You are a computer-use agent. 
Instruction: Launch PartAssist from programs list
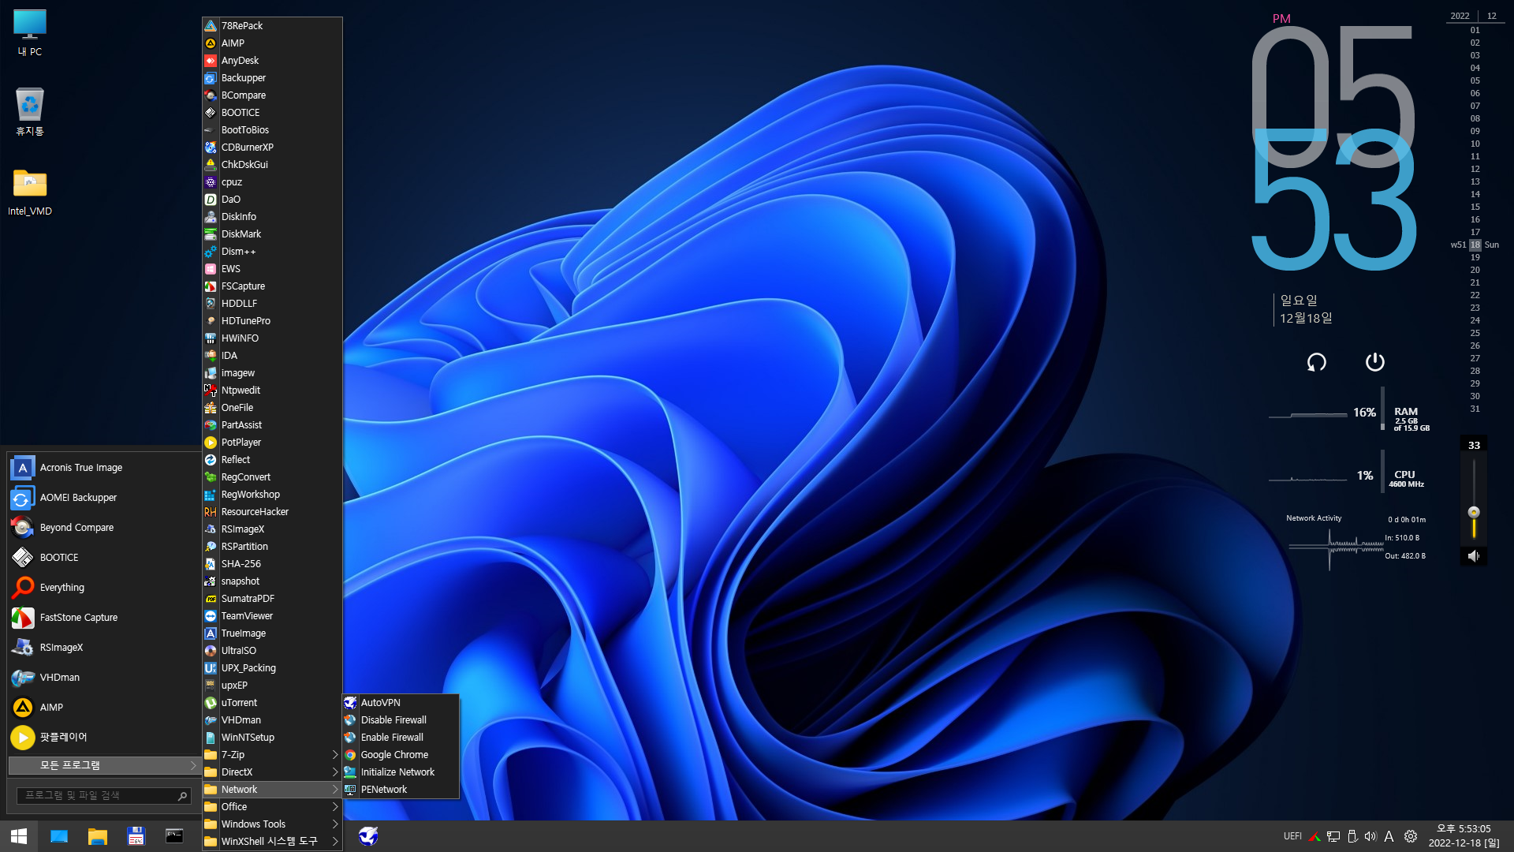[272, 425]
